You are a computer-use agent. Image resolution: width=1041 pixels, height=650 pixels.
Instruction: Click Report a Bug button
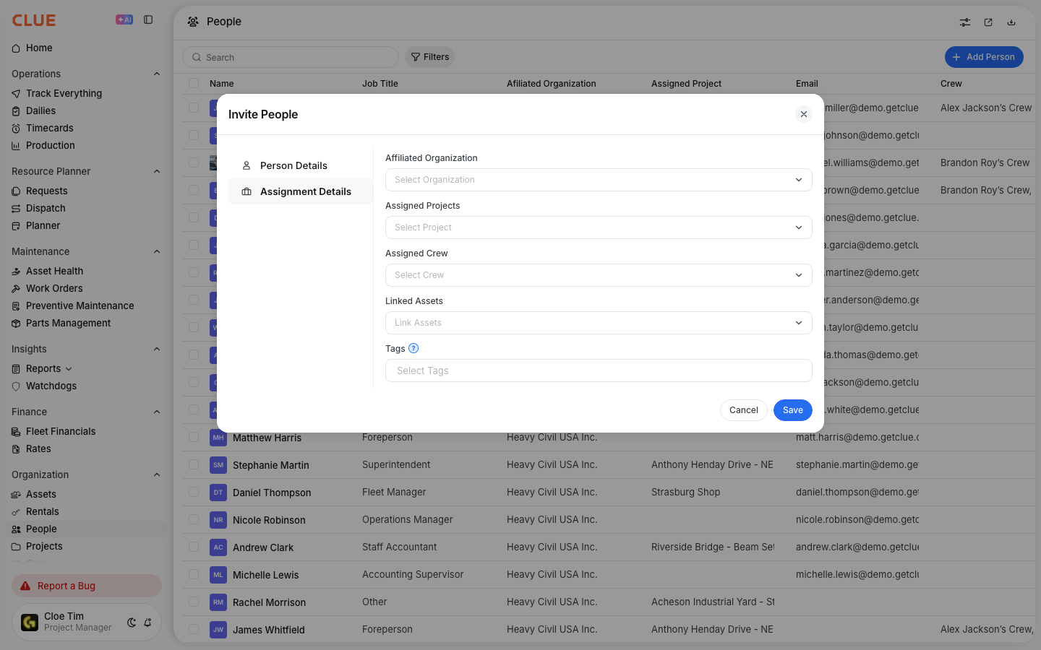(x=87, y=586)
